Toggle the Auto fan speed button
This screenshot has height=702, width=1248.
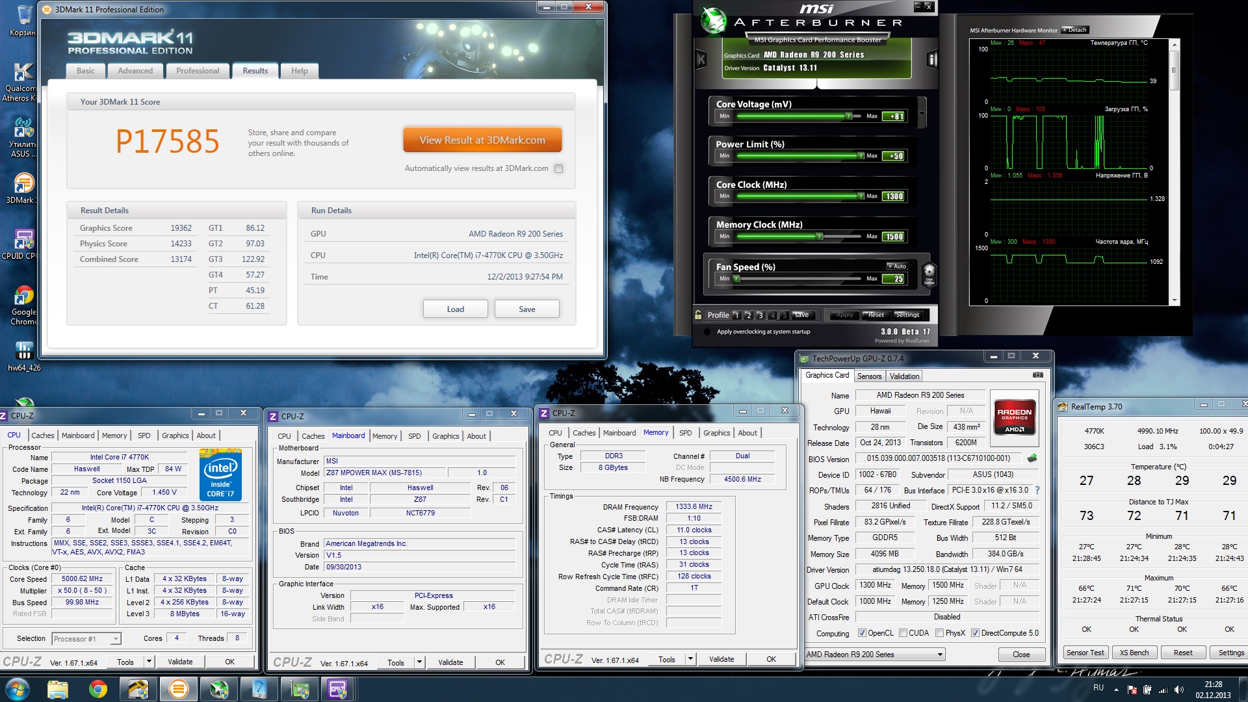coord(897,266)
